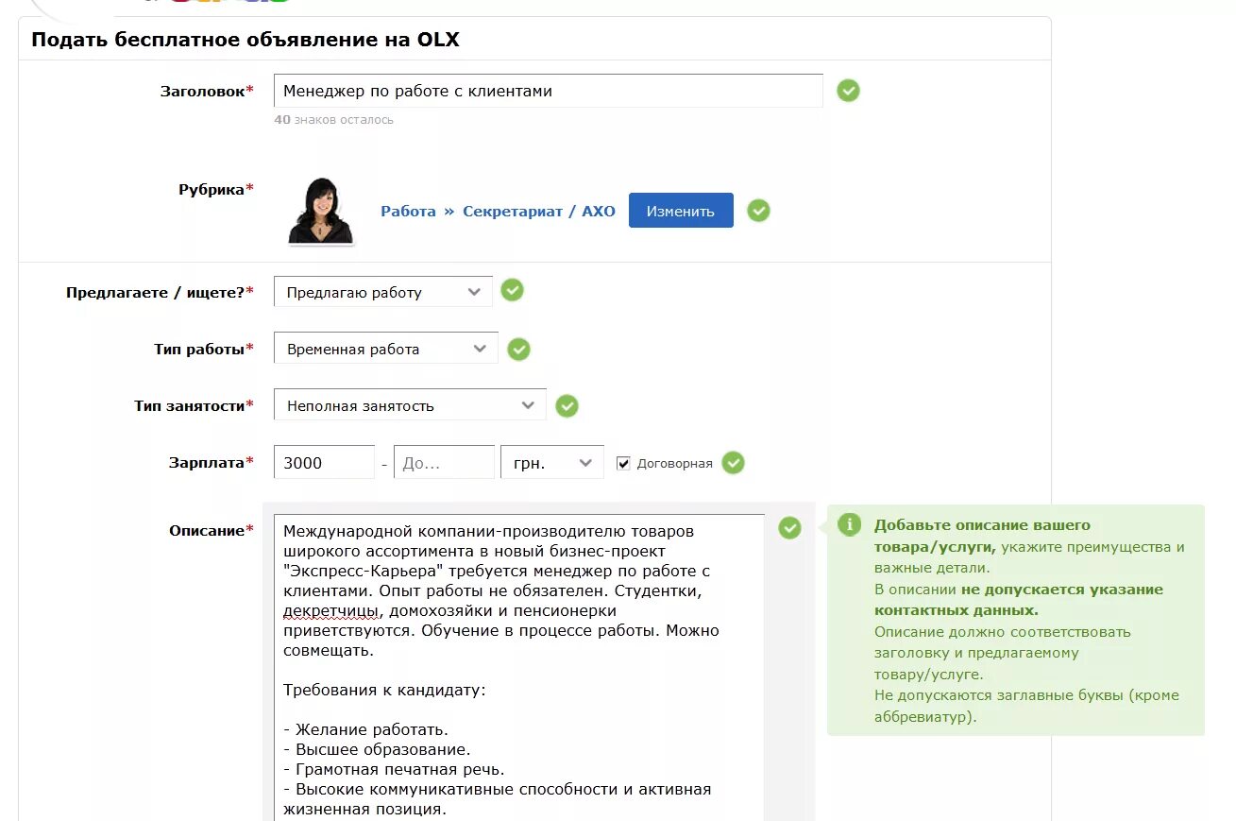
Task: Click the info icon in the green hint box
Action: click(x=850, y=525)
